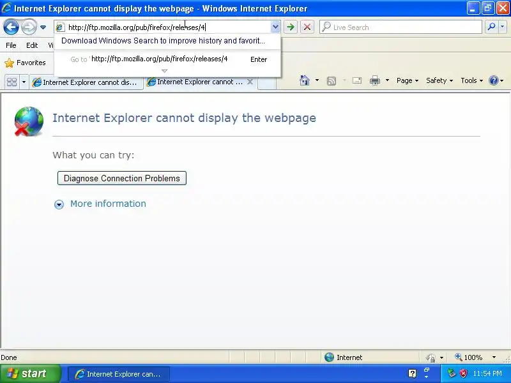
Task: Open the Quick Tabs grid icon
Action: (x=11, y=82)
